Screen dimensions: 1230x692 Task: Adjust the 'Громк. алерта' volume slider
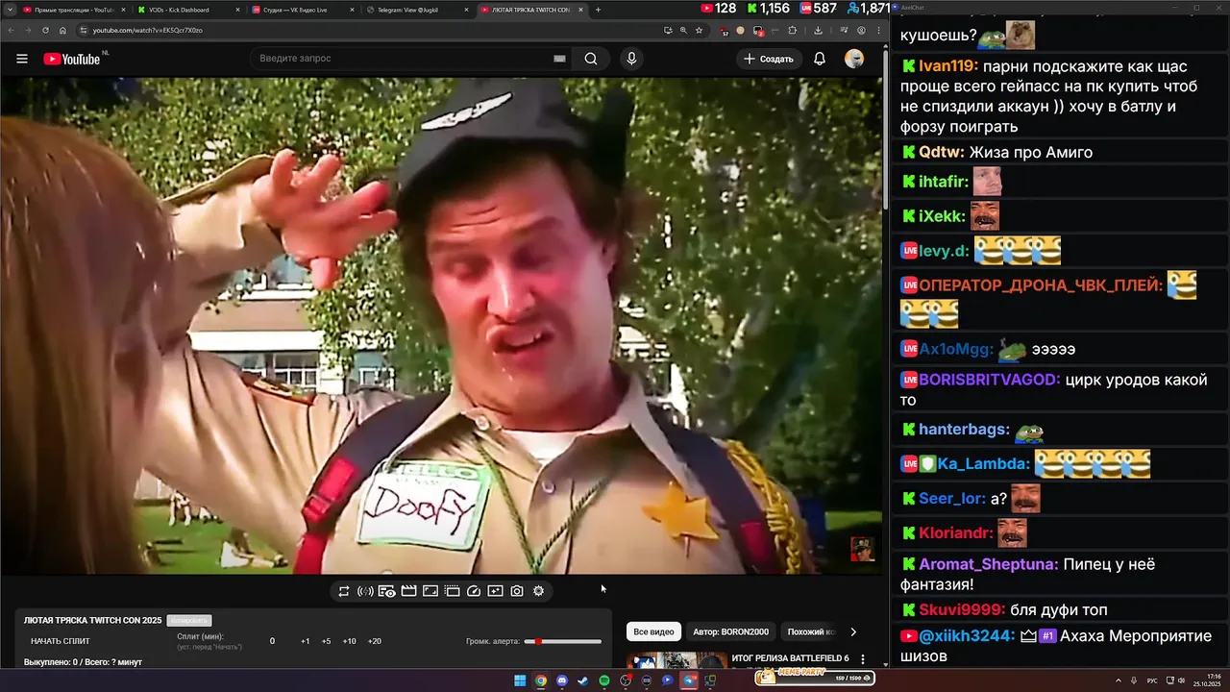point(563,641)
